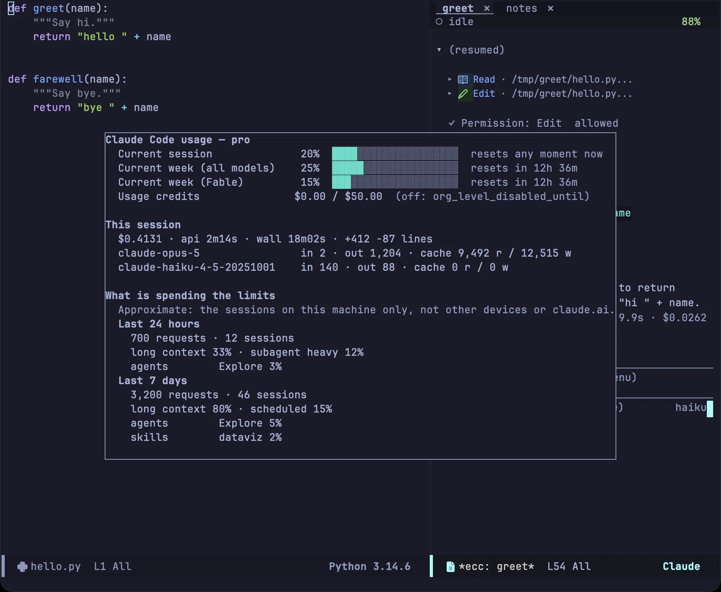Click the $0.0262 cost in chat panel
Screen dimensions: 721x592
coord(684,318)
